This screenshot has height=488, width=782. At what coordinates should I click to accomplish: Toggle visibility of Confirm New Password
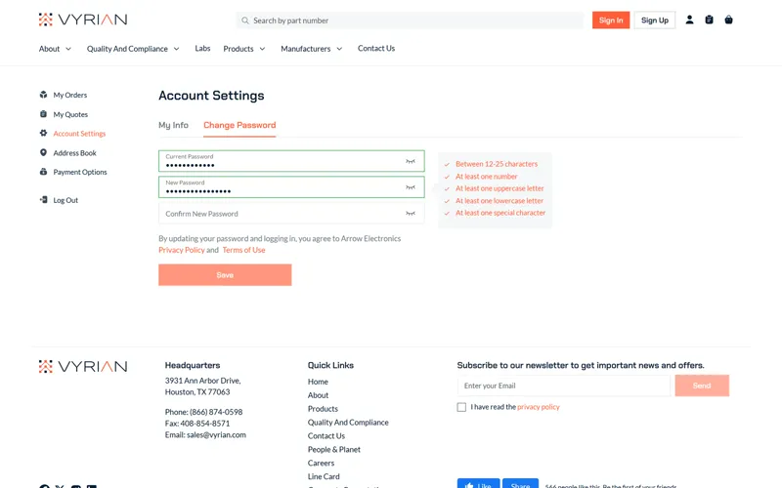pos(410,214)
